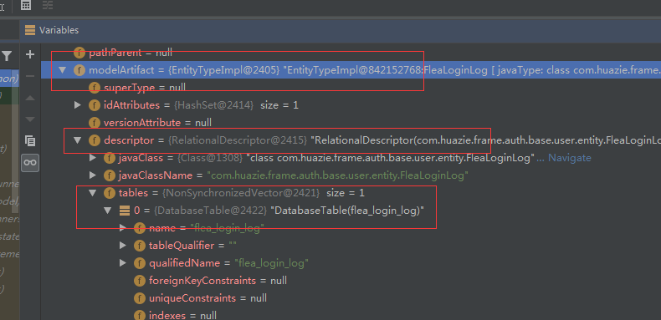Select the uniqueConstraints = null row
The width and height of the screenshot is (661, 320).
pyautogui.click(x=351, y=298)
